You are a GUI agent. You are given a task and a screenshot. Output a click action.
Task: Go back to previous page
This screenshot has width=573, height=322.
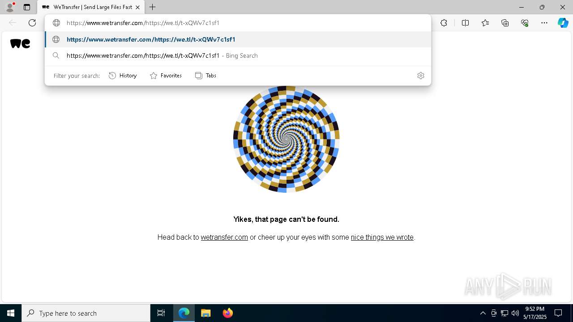coord(13,23)
